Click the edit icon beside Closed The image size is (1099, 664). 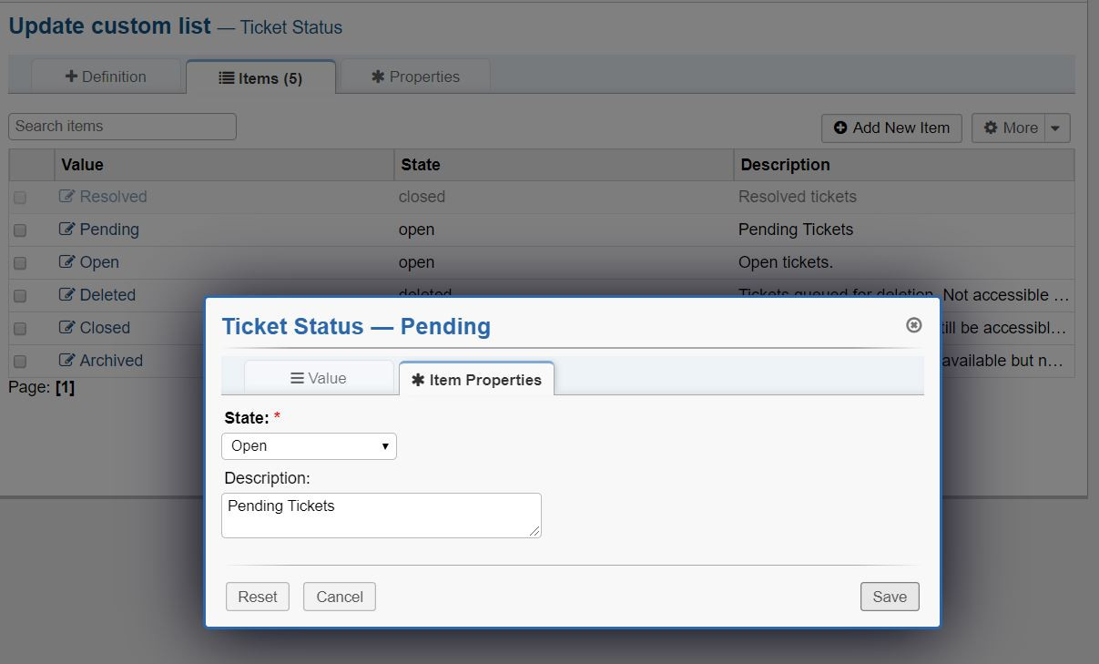pyautogui.click(x=66, y=328)
